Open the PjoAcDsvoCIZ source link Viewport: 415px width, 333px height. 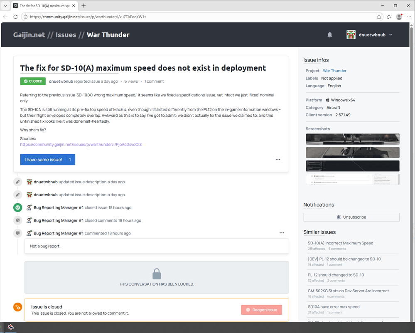click(81, 144)
